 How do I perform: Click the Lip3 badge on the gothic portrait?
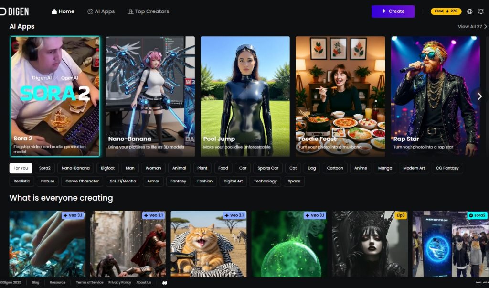[x=400, y=215]
